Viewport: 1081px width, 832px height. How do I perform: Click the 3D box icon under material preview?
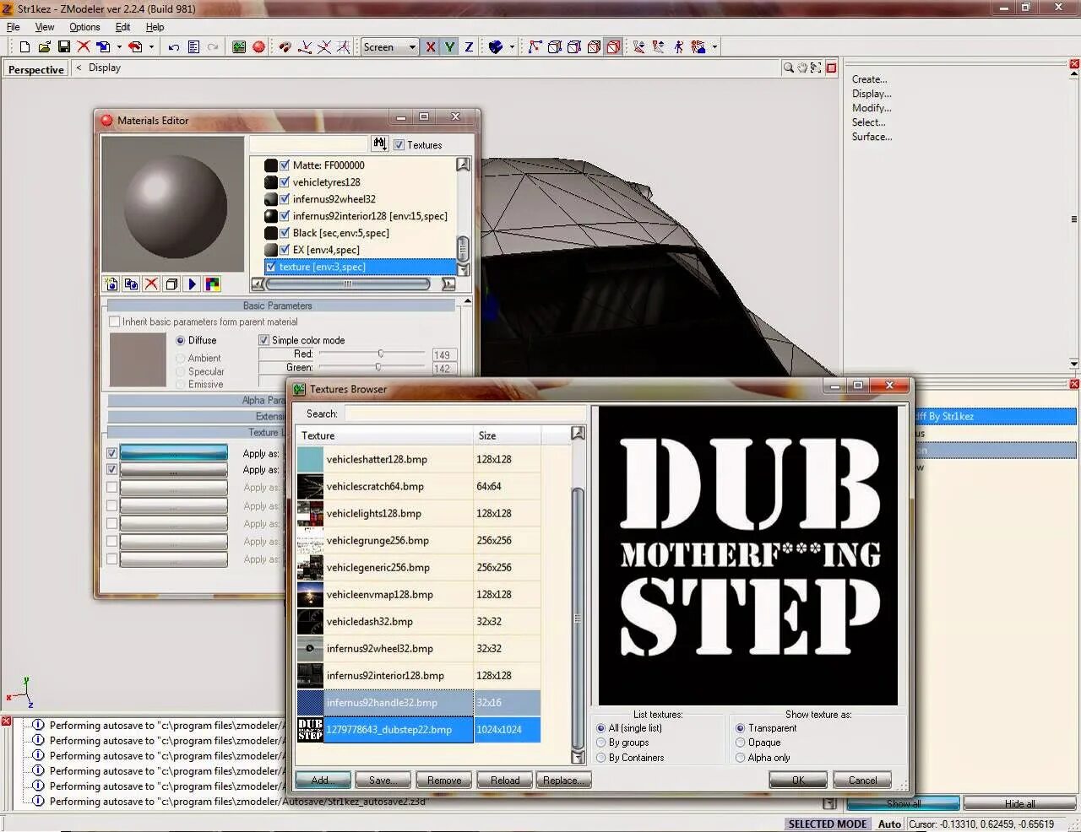[x=171, y=284]
